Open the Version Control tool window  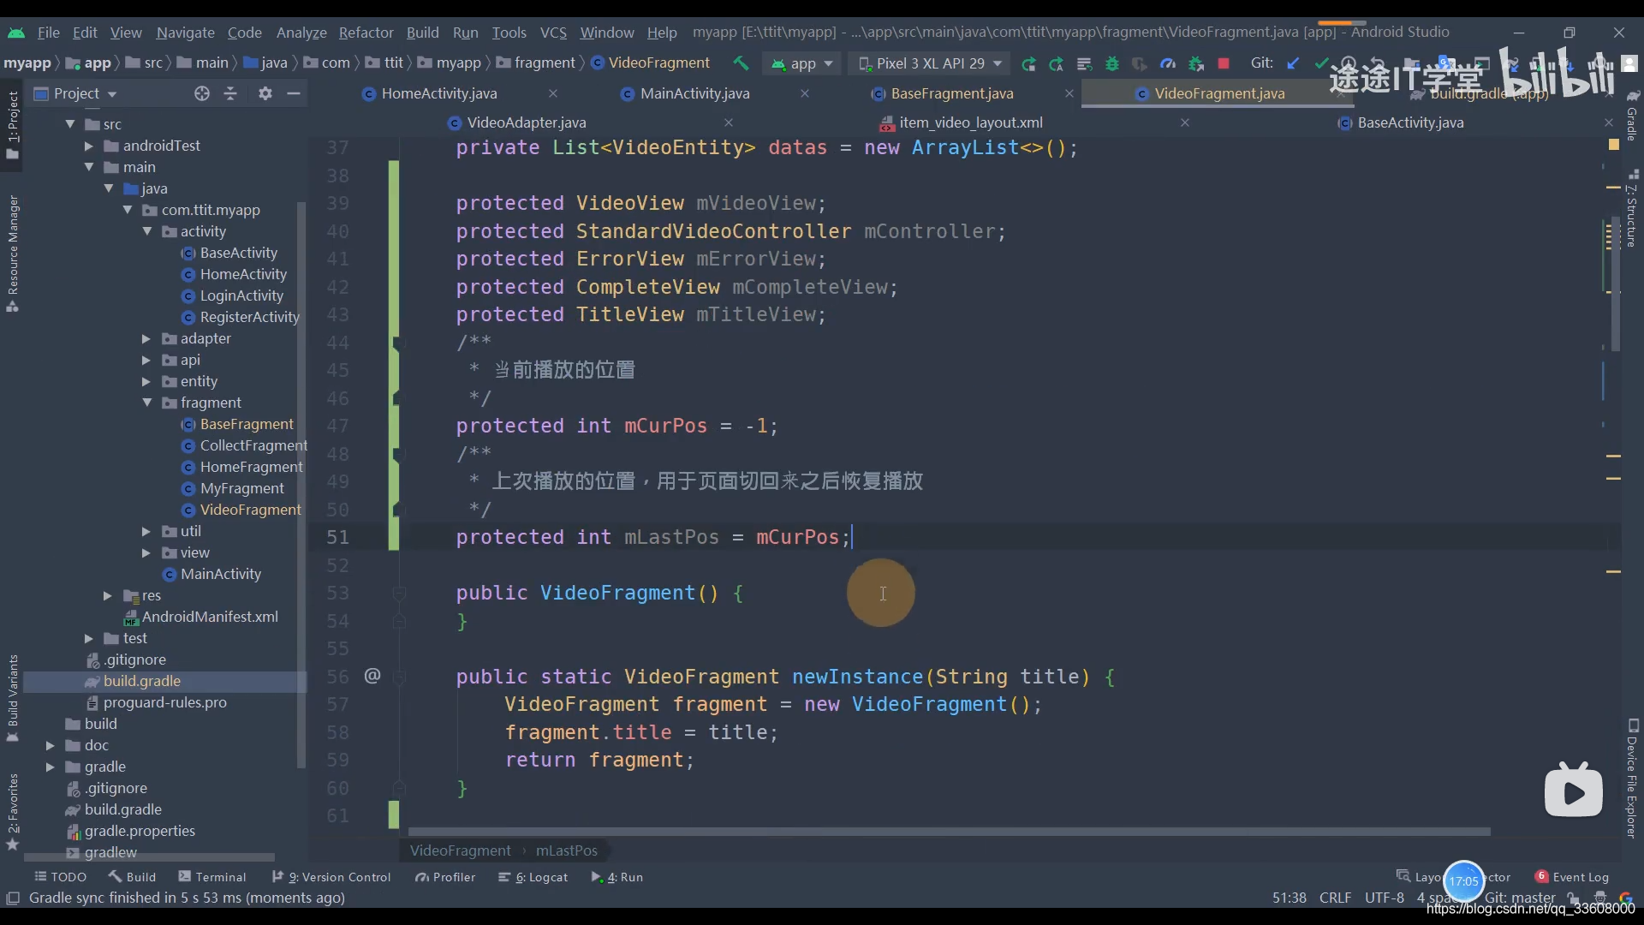point(331,877)
